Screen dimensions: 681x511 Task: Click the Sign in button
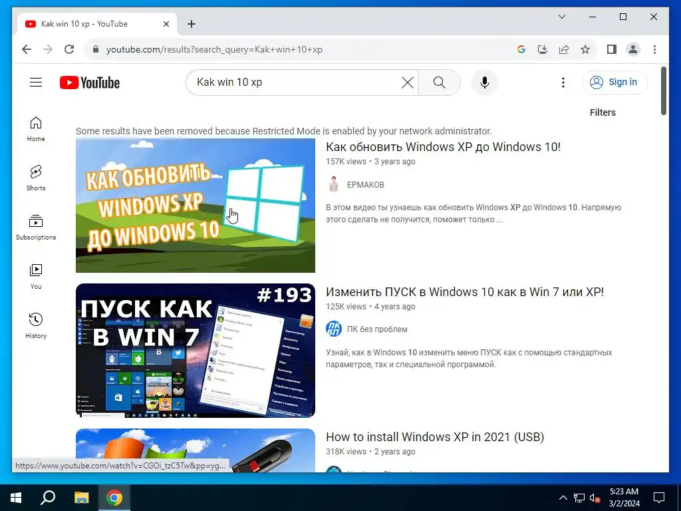614,82
